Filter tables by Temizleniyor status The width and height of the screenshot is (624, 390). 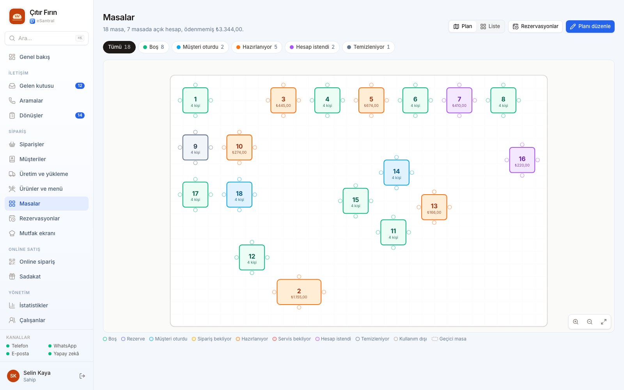tap(369, 47)
